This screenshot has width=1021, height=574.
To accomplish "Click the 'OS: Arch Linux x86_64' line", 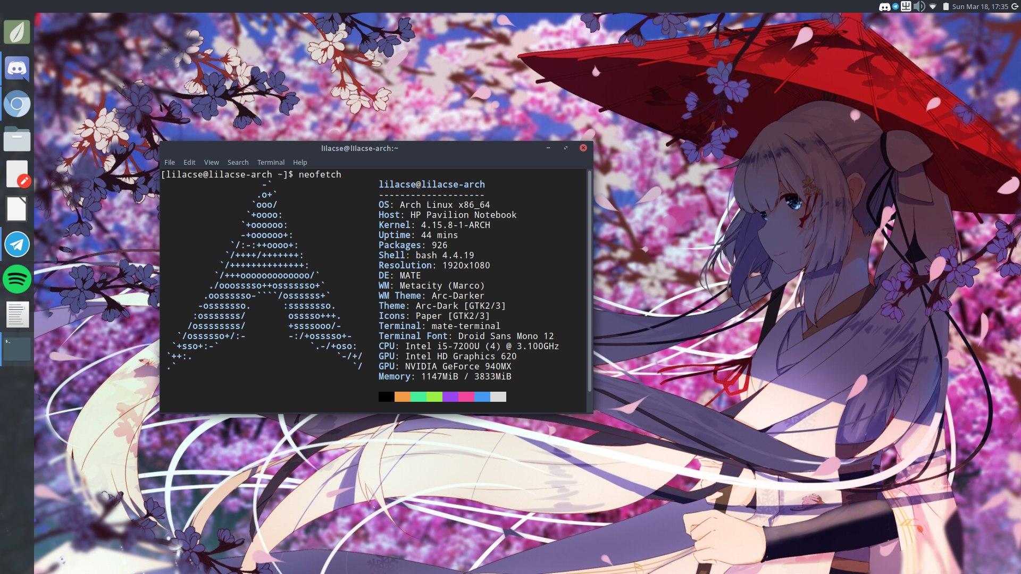I will click(434, 205).
